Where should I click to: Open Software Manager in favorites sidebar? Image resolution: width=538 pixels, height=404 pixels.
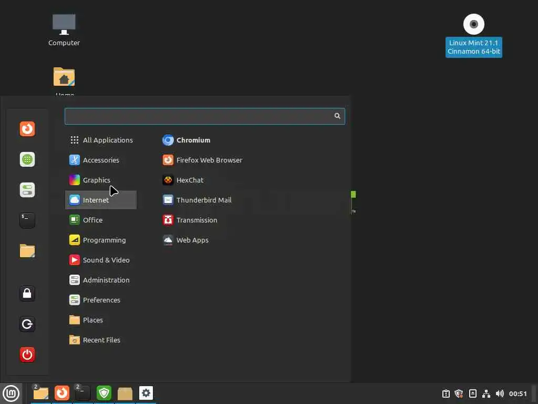27,159
